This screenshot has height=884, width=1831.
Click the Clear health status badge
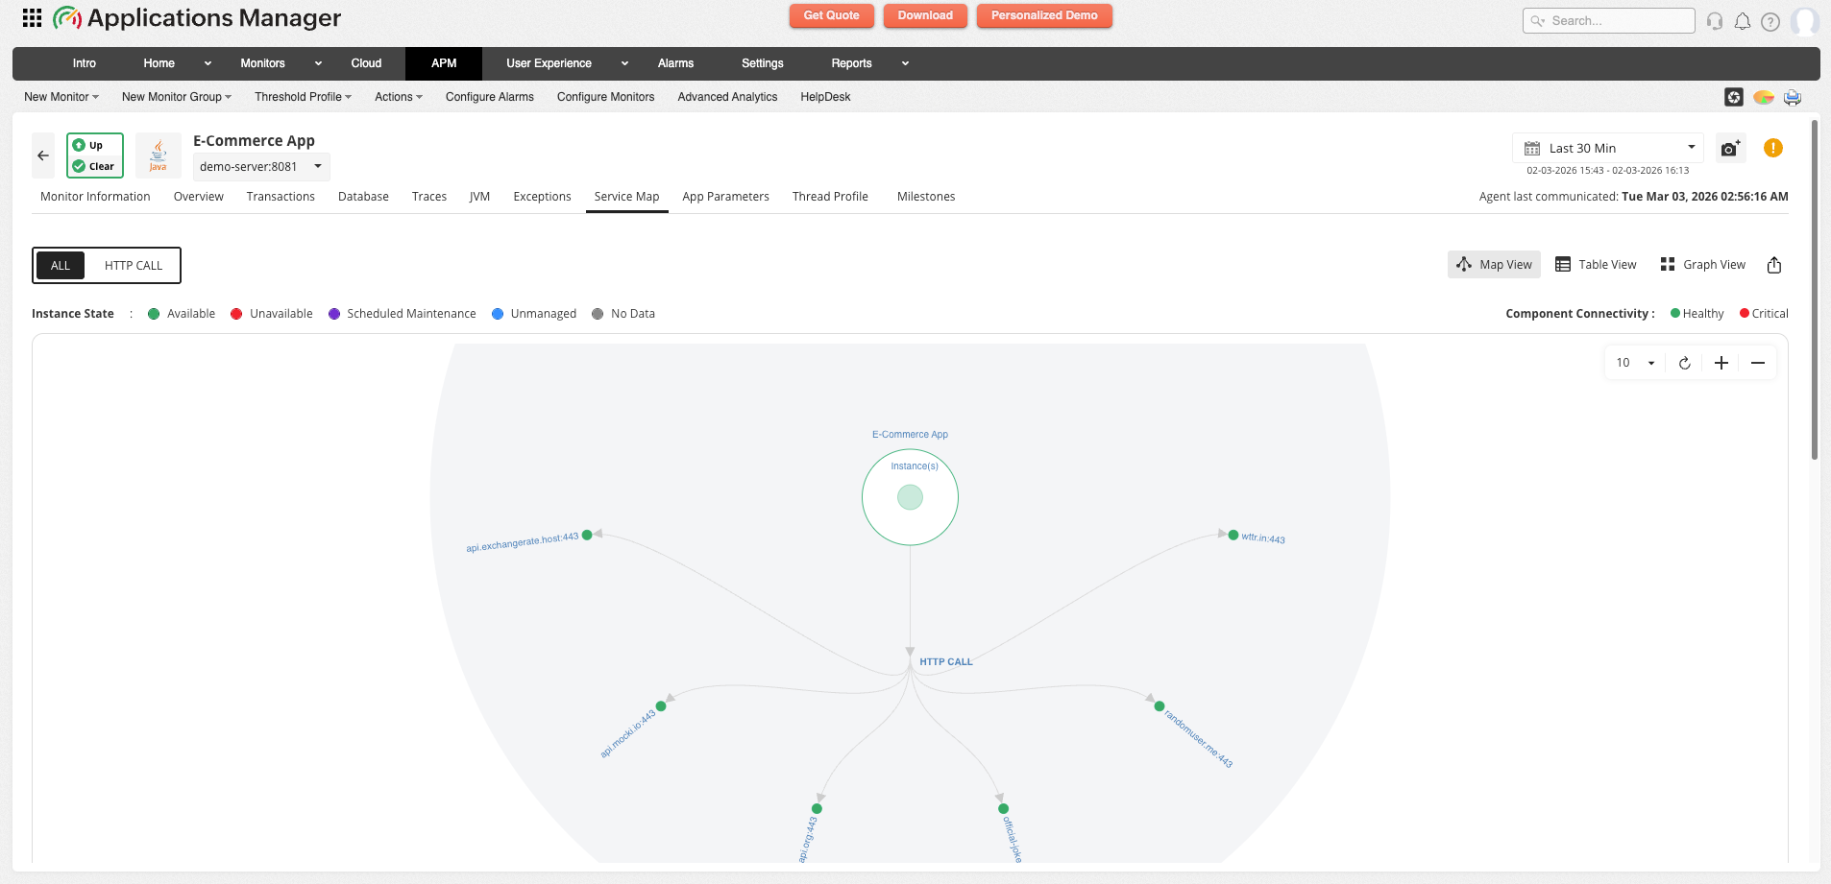click(x=95, y=166)
